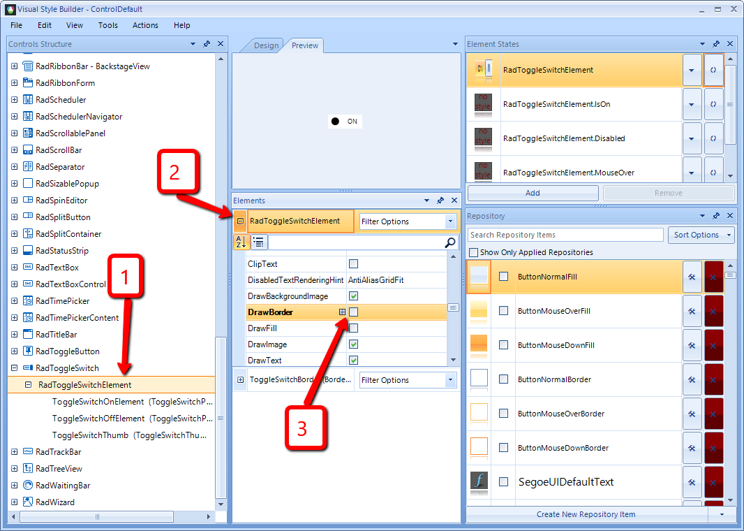Open the Sort Options dropdown
The width and height of the screenshot is (744, 531).
coord(701,235)
